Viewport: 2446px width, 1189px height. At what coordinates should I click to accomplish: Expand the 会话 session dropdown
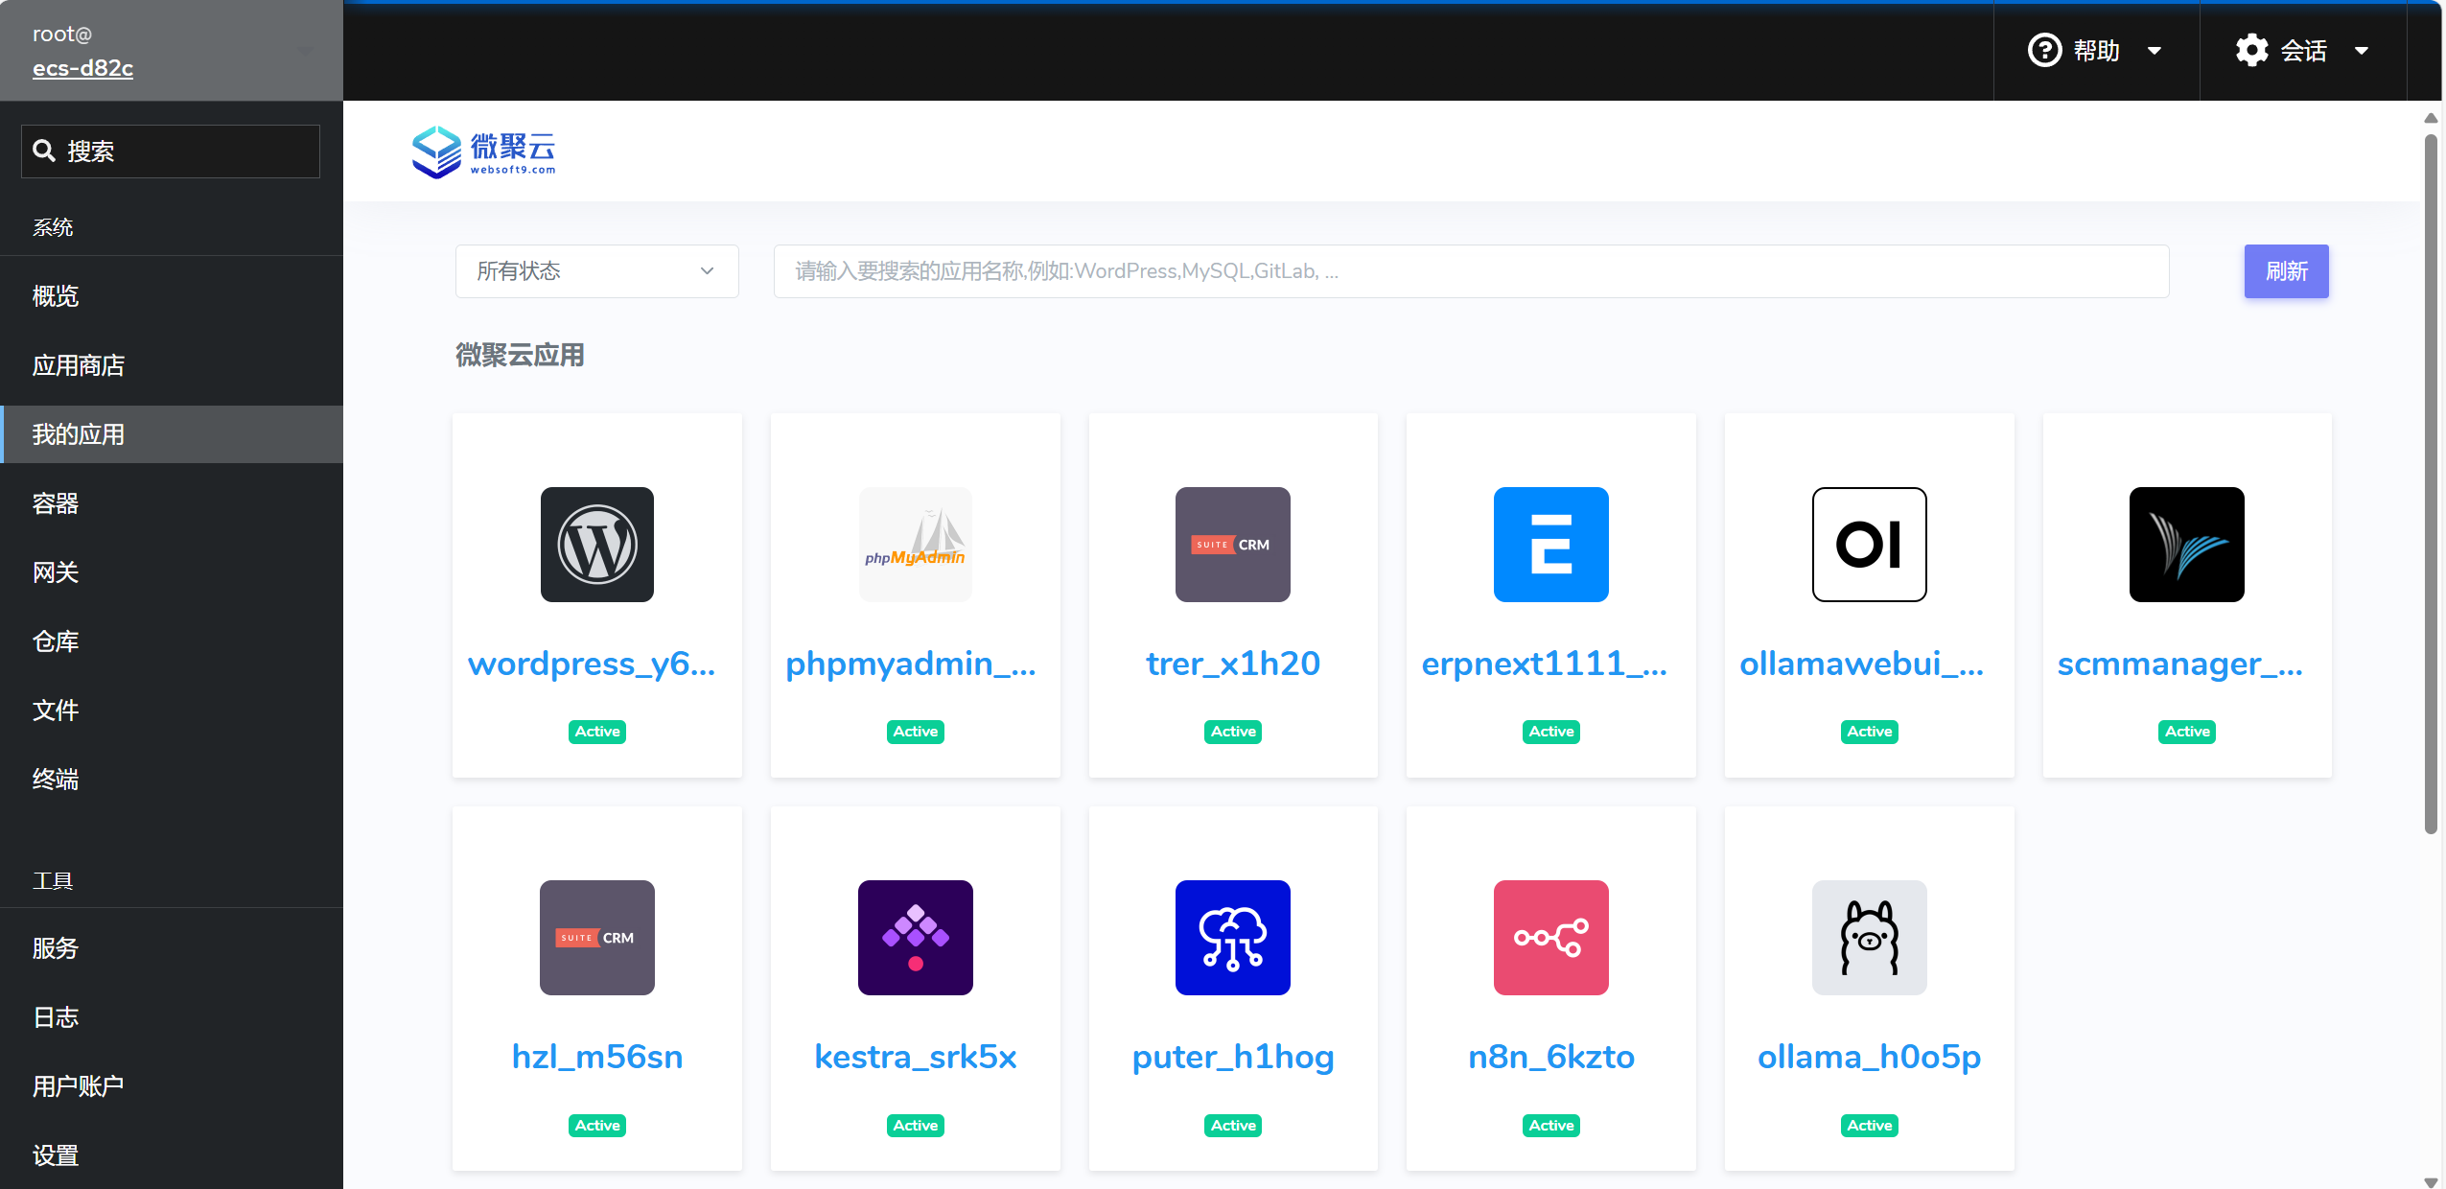(x=2363, y=51)
